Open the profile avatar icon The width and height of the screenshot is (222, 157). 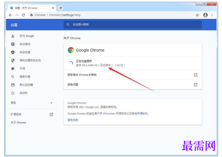click(206, 15)
